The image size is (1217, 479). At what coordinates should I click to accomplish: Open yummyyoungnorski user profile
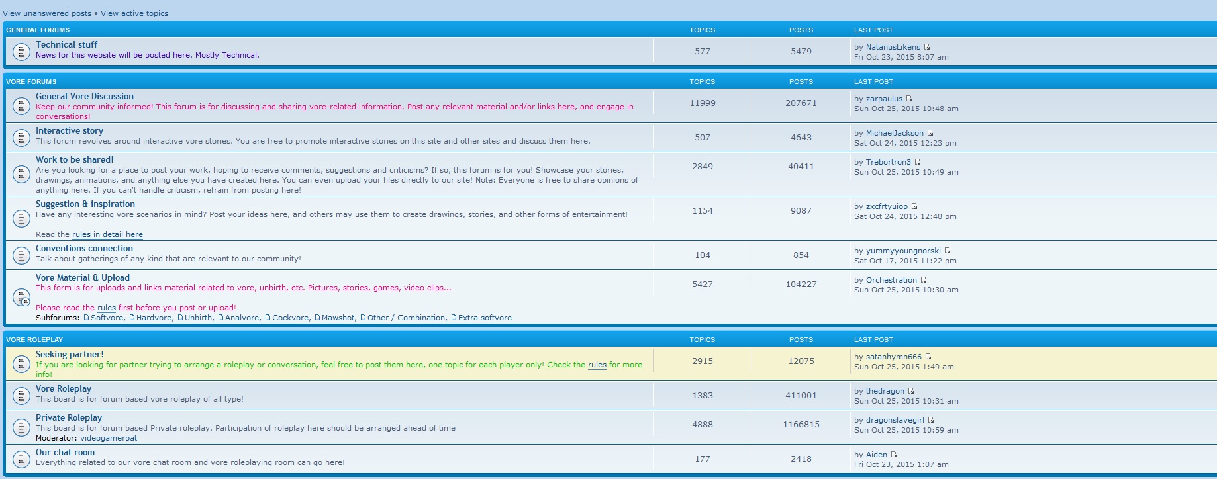[903, 251]
